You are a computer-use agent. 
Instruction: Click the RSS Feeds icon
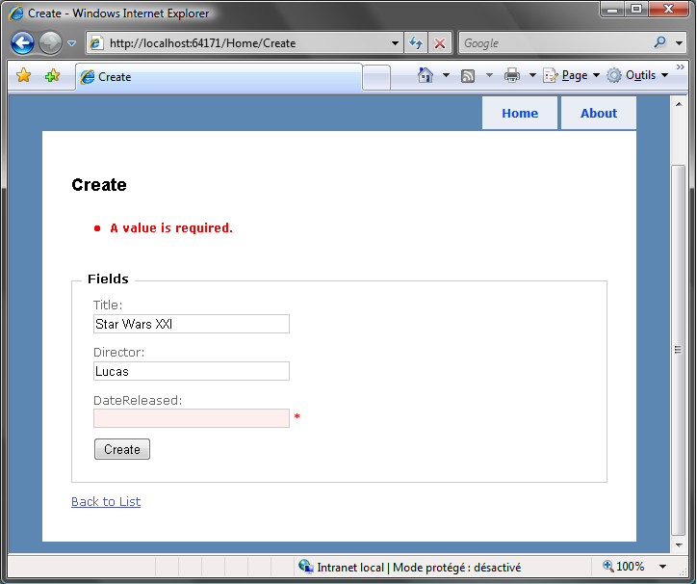(x=468, y=75)
